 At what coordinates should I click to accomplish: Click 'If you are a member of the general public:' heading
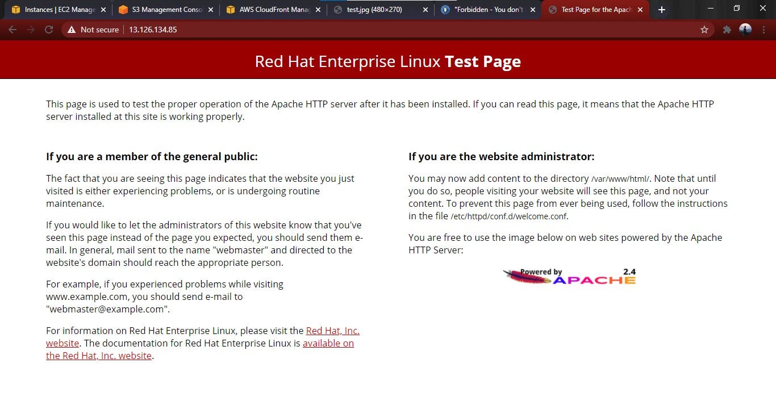[x=152, y=156]
